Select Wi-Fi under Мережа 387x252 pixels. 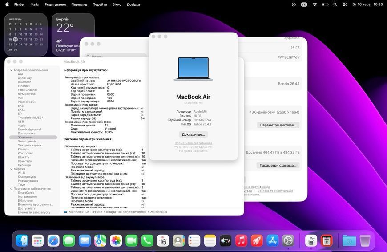pos(21,173)
